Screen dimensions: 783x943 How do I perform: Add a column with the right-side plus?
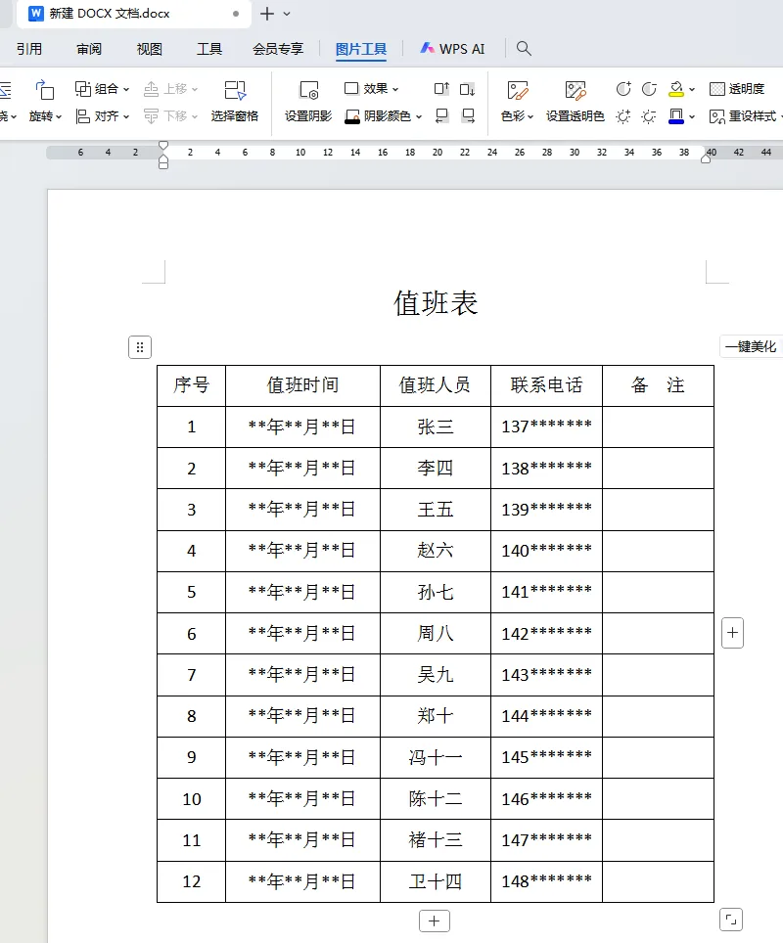point(732,633)
